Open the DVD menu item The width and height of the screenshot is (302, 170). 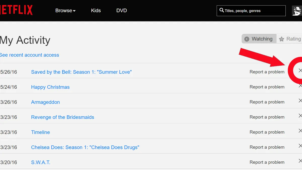(122, 10)
